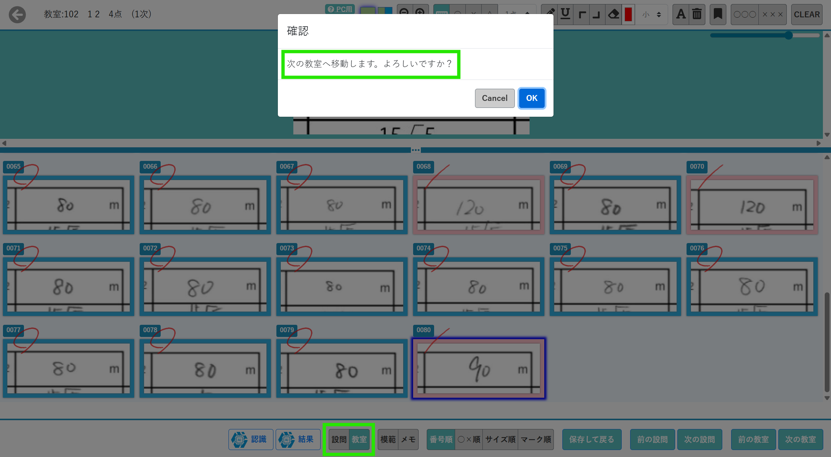Click the bookmark icon
This screenshot has height=457, width=831.
717,15
